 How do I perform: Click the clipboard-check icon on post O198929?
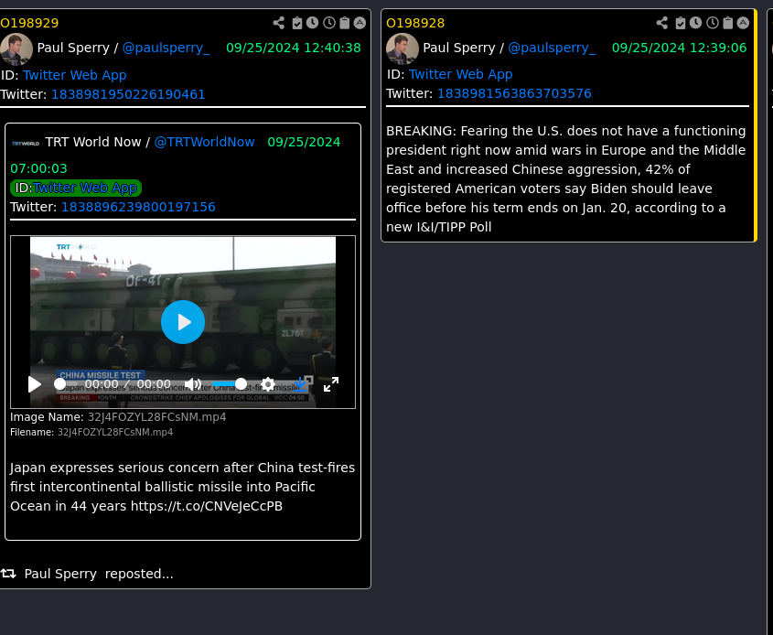296,23
